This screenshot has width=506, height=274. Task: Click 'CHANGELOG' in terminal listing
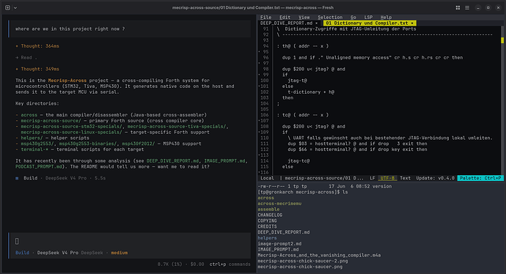(270, 215)
